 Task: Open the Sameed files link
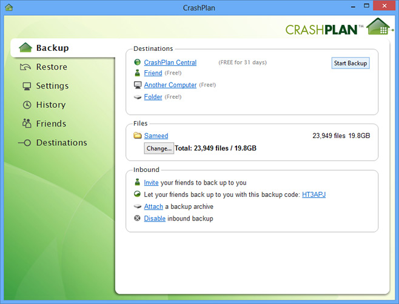(156, 136)
